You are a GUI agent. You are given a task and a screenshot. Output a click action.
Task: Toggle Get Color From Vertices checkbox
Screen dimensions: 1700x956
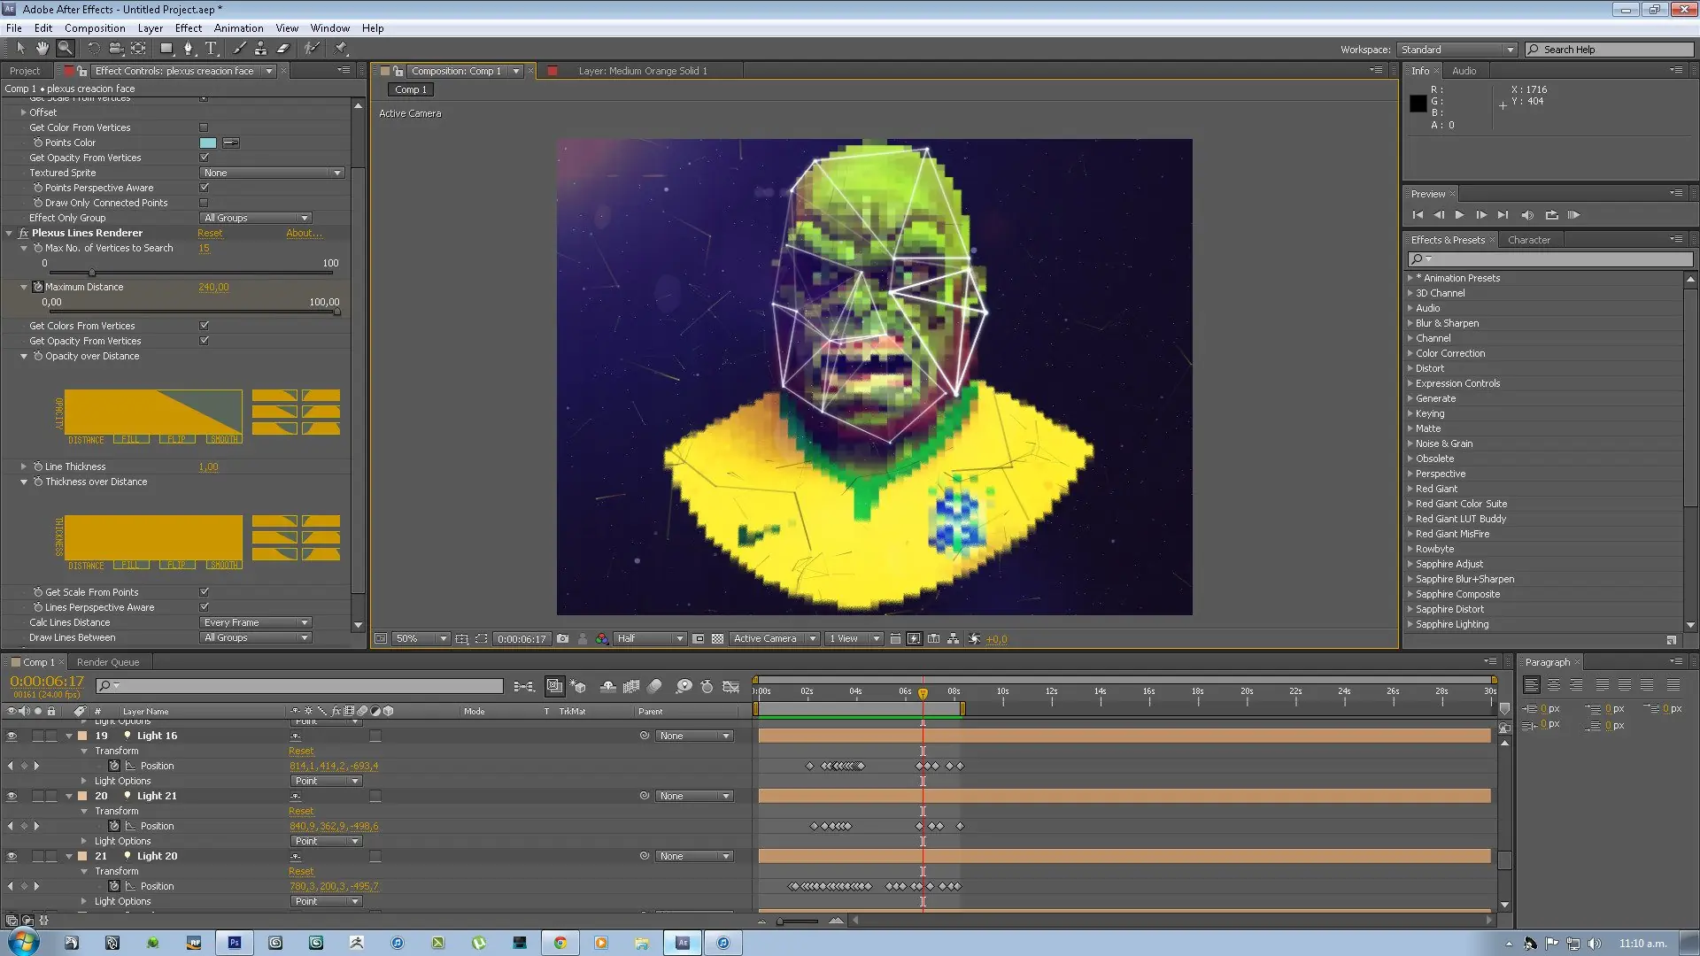pos(204,127)
